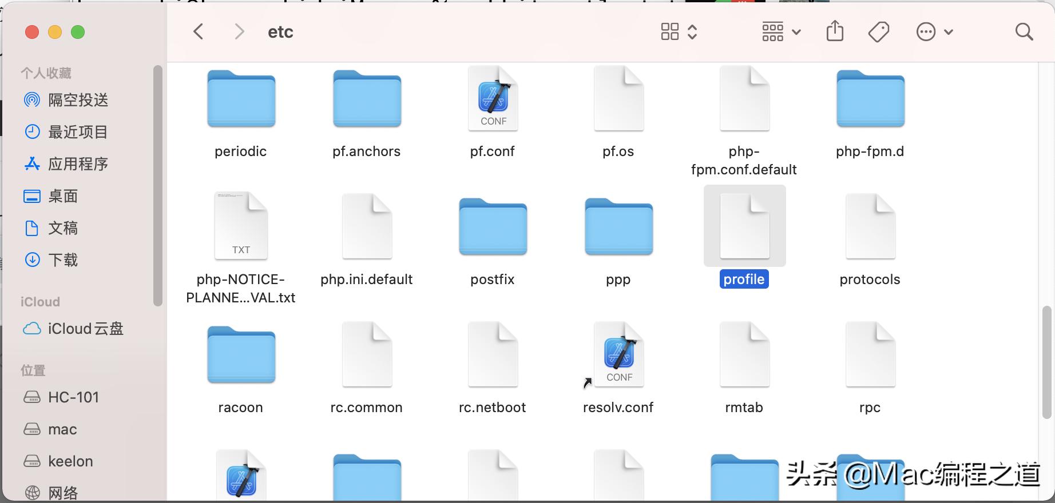This screenshot has height=503, width=1055.
Task: Click the file list vertical scrollbar
Action: [1046, 362]
